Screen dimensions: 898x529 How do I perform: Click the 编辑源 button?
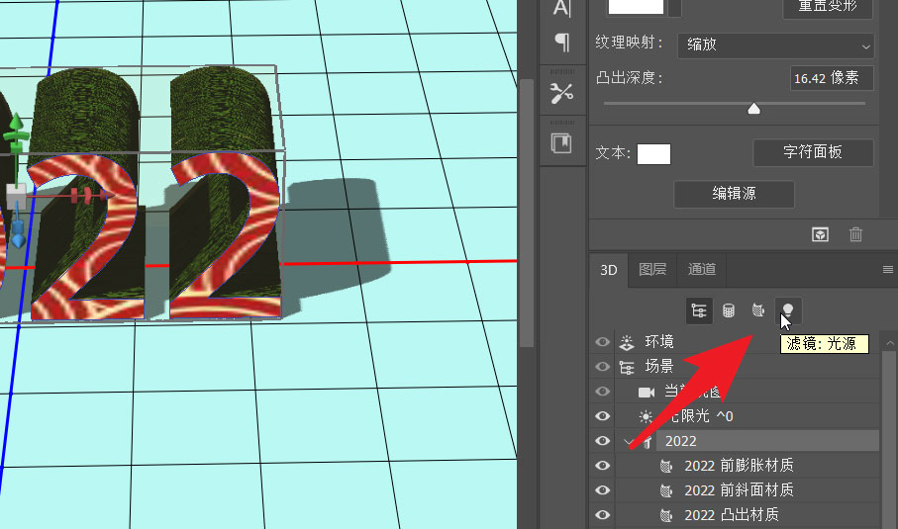[x=734, y=194]
